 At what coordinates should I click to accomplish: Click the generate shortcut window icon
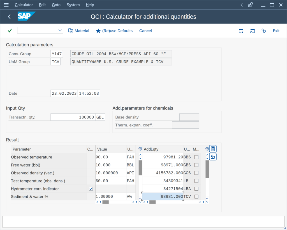click(253, 31)
